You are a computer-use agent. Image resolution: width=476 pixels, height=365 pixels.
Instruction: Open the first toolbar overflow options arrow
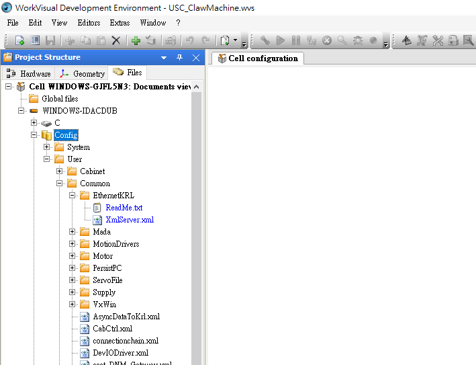[x=244, y=44]
